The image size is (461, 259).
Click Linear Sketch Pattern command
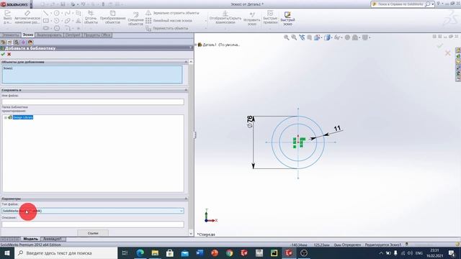[169, 21]
